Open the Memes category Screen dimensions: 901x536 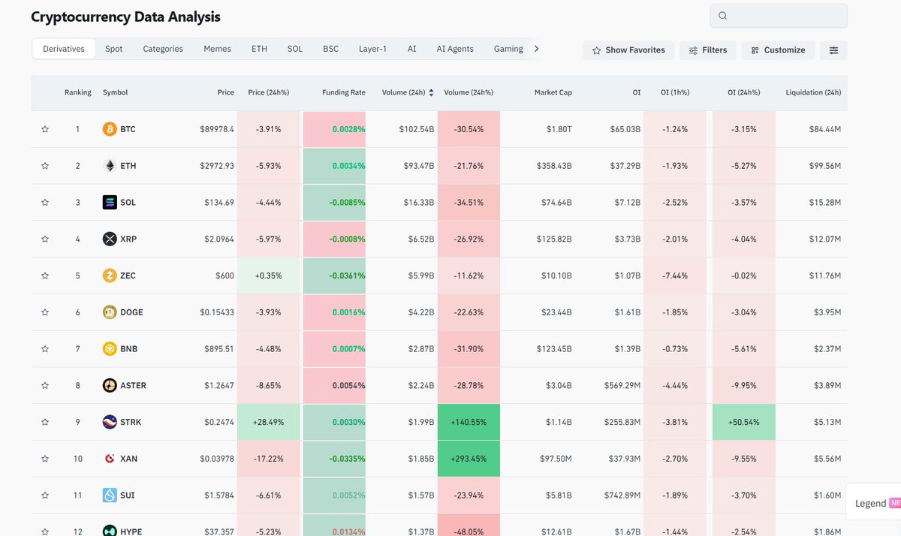[217, 48]
